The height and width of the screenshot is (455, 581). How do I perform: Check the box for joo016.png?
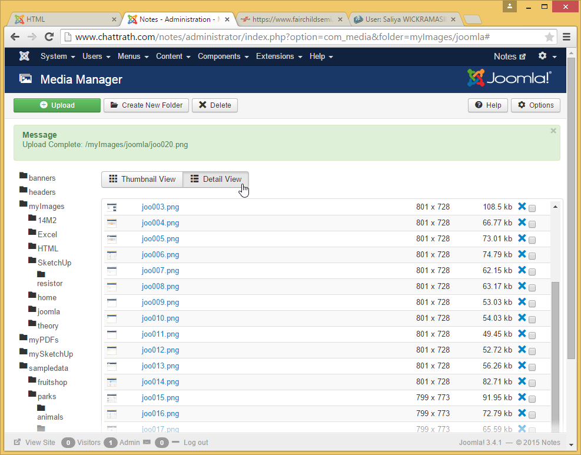pyautogui.click(x=532, y=414)
